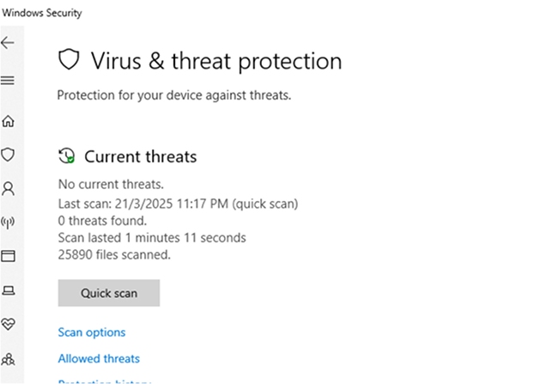The image size is (559, 384).
Task: Click the large shield icon beside page heading
Action: click(69, 60)
